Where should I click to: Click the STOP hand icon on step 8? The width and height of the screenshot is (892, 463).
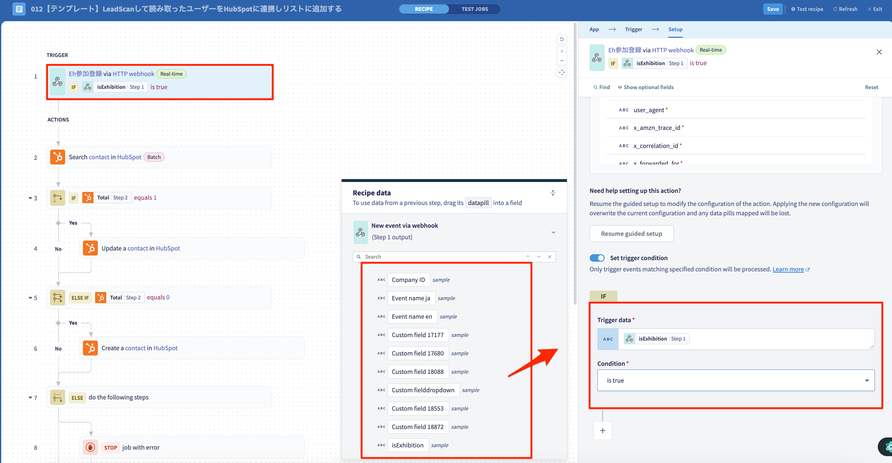click(90, 447)
